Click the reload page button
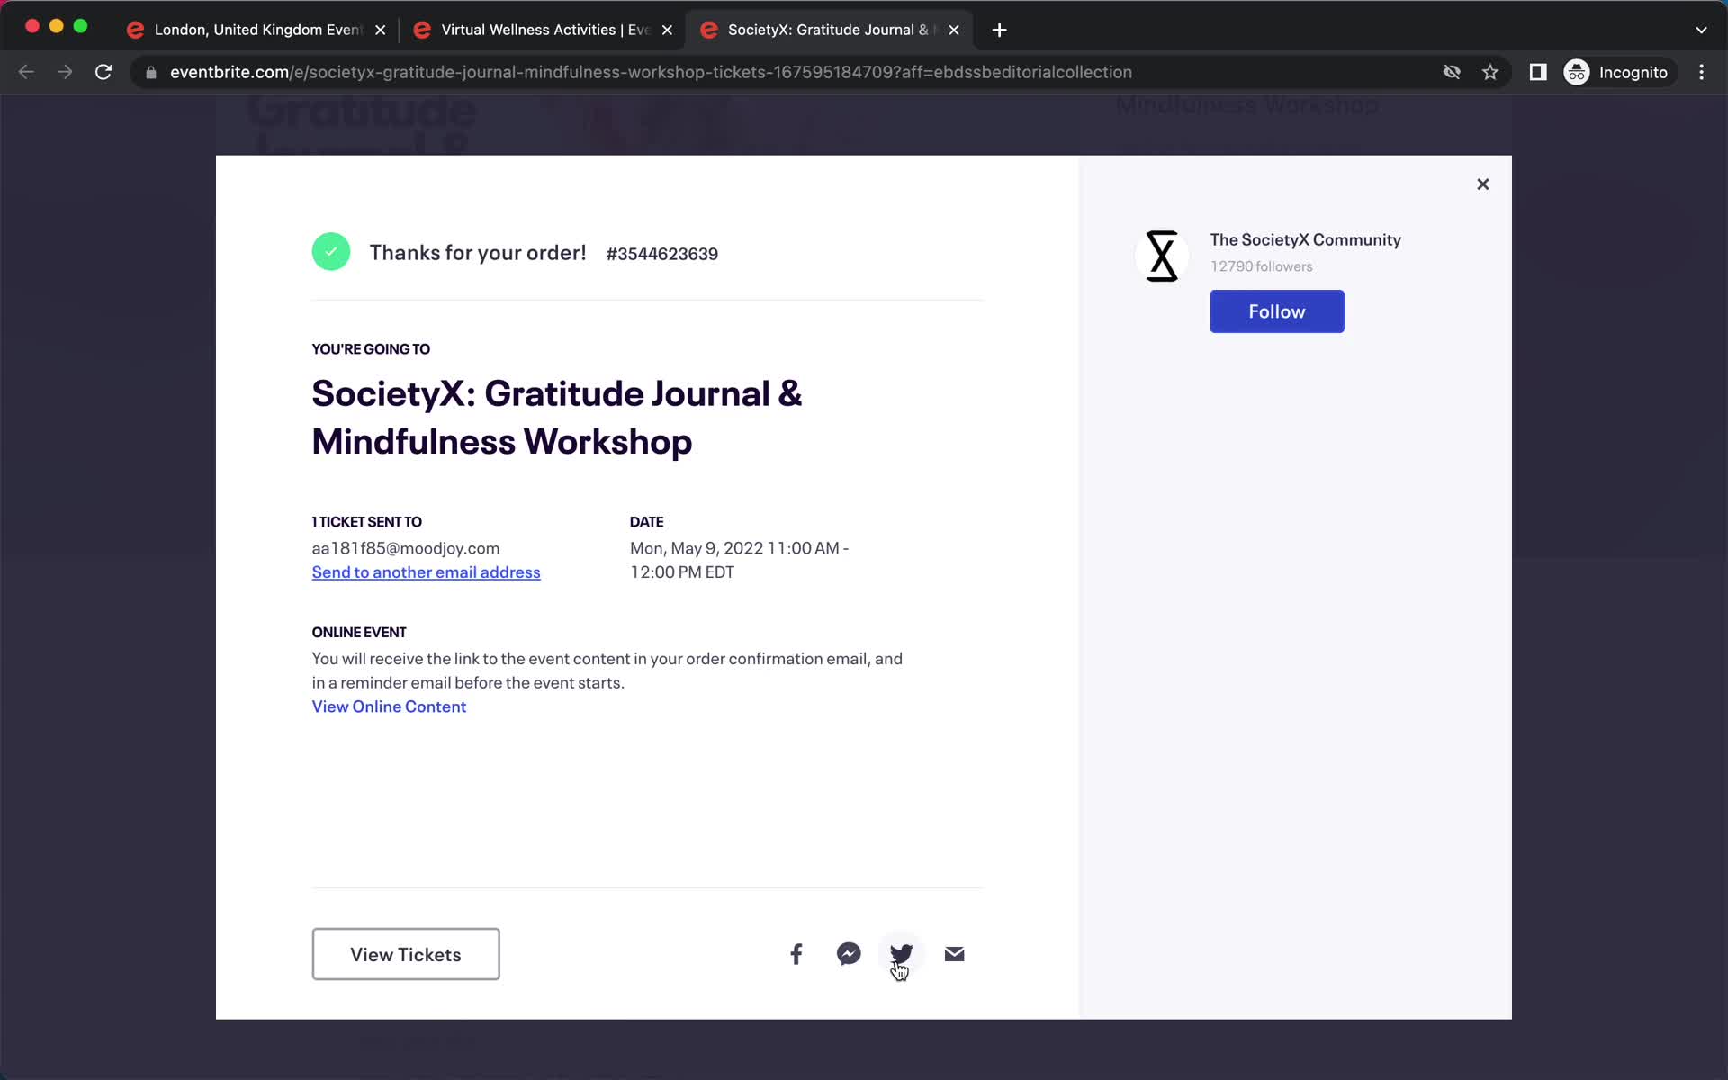1728x1080 pixels. [x=105, y=72]
